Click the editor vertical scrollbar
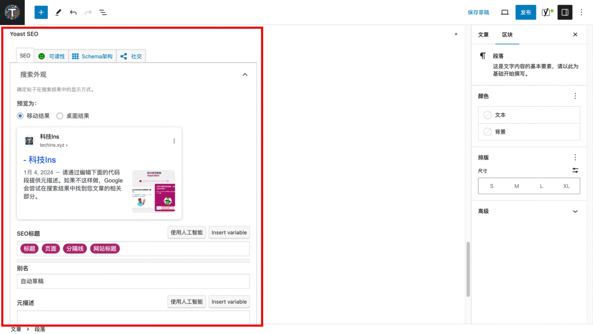 point(468,269)
